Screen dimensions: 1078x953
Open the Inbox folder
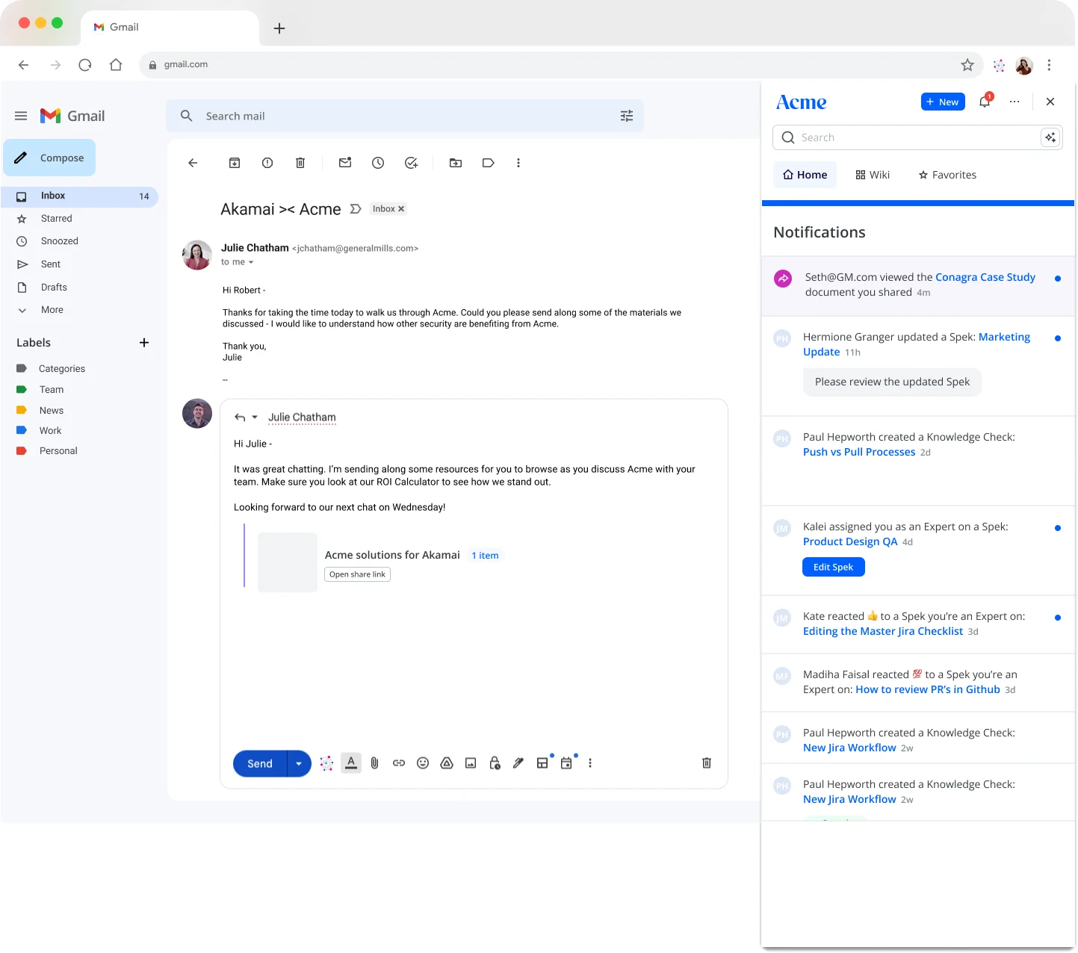[x=79, y=196]
